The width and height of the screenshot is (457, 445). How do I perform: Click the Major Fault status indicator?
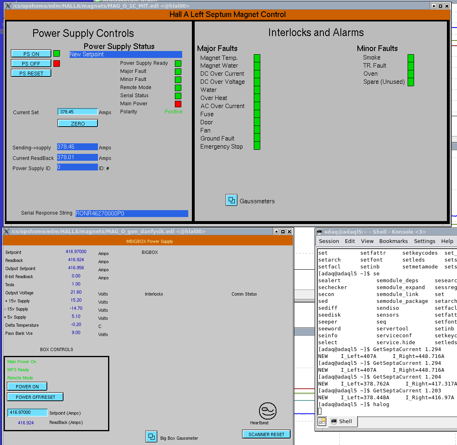178,71
